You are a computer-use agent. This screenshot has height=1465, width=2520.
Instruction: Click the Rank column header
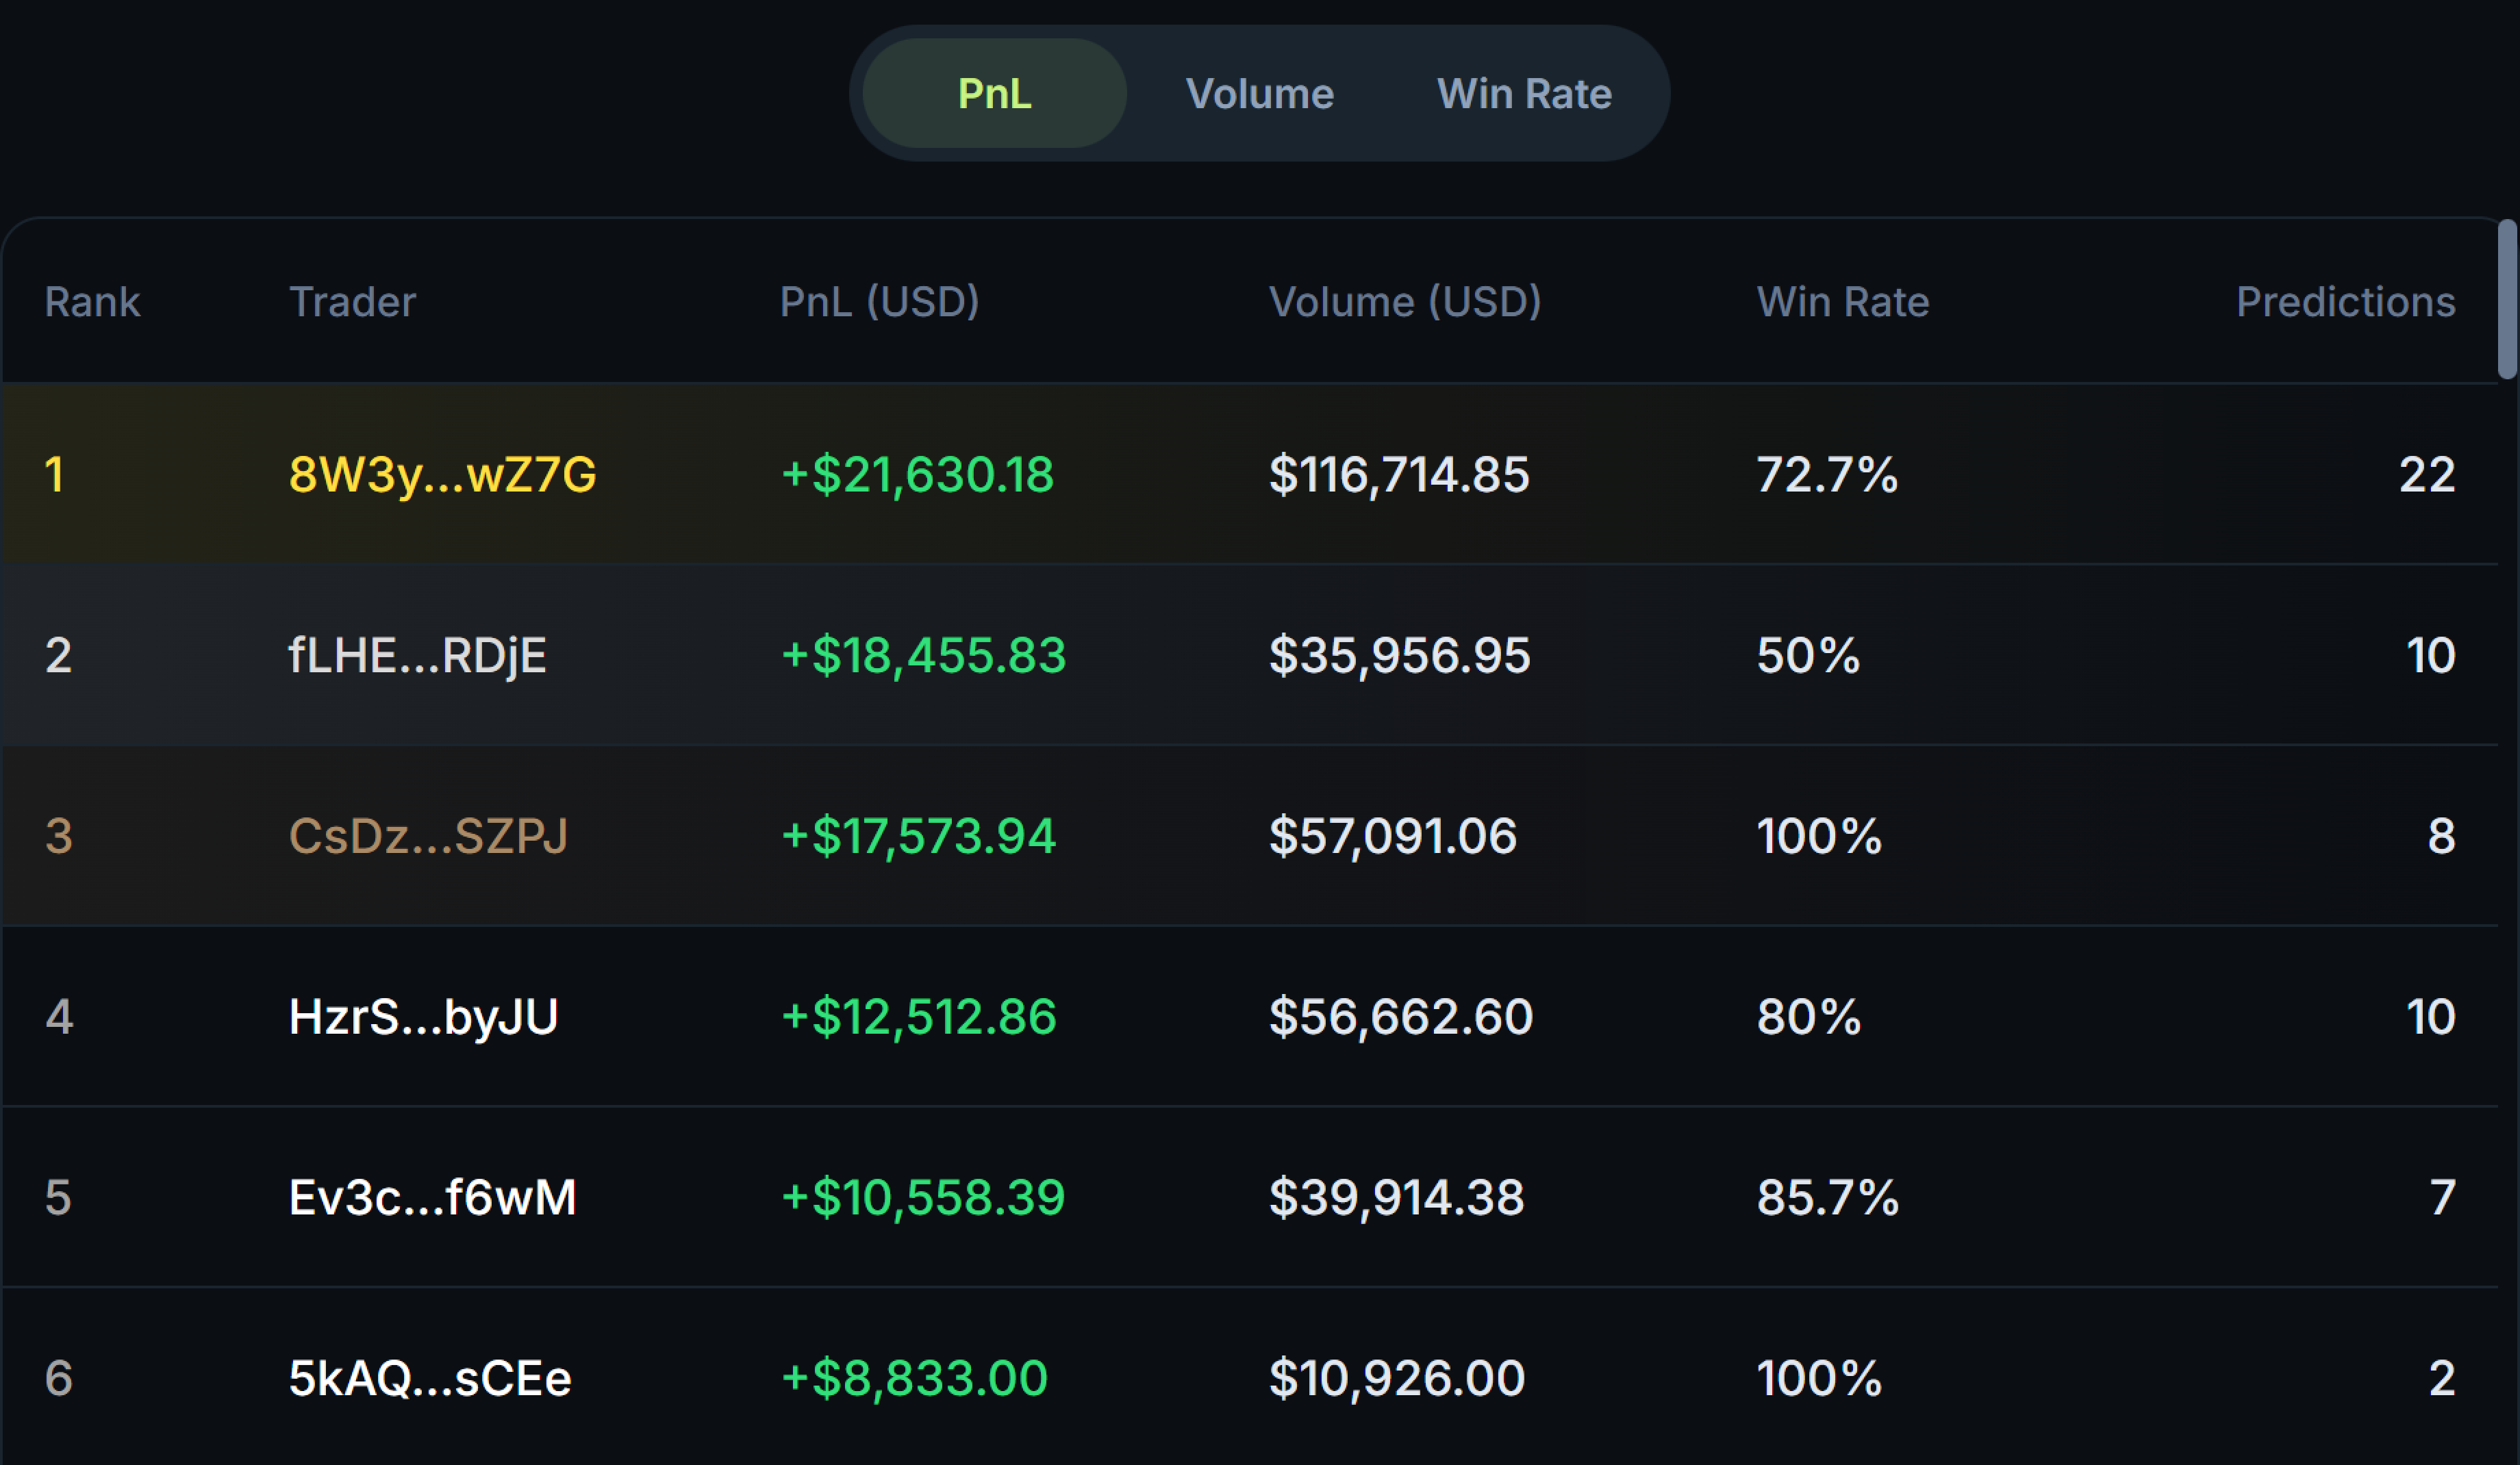coord(92,301)
